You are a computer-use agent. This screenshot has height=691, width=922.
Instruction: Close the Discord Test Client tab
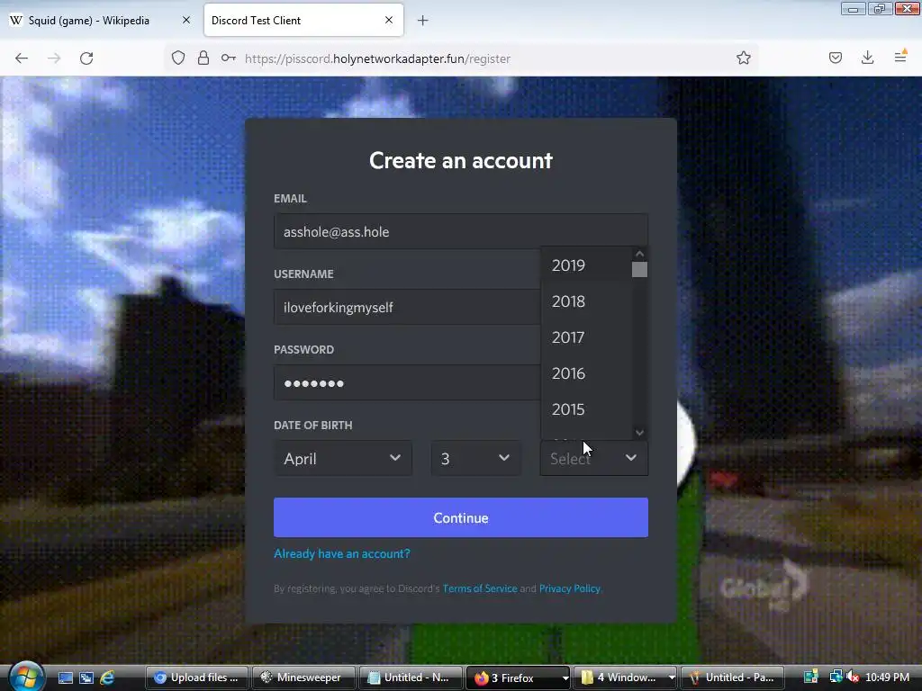click(389, 20)
